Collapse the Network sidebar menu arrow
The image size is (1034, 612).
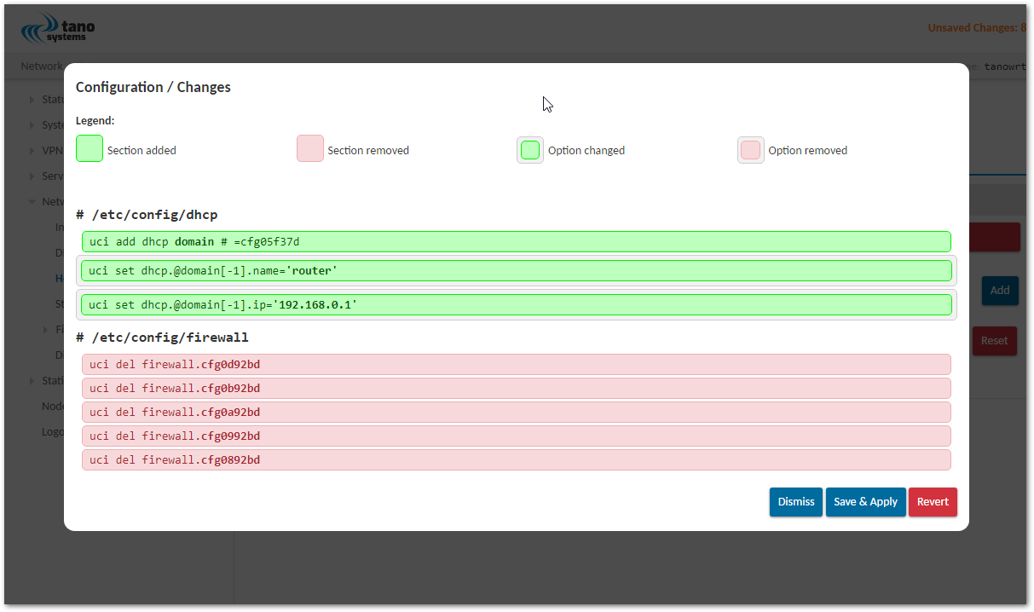coord(32,202)
